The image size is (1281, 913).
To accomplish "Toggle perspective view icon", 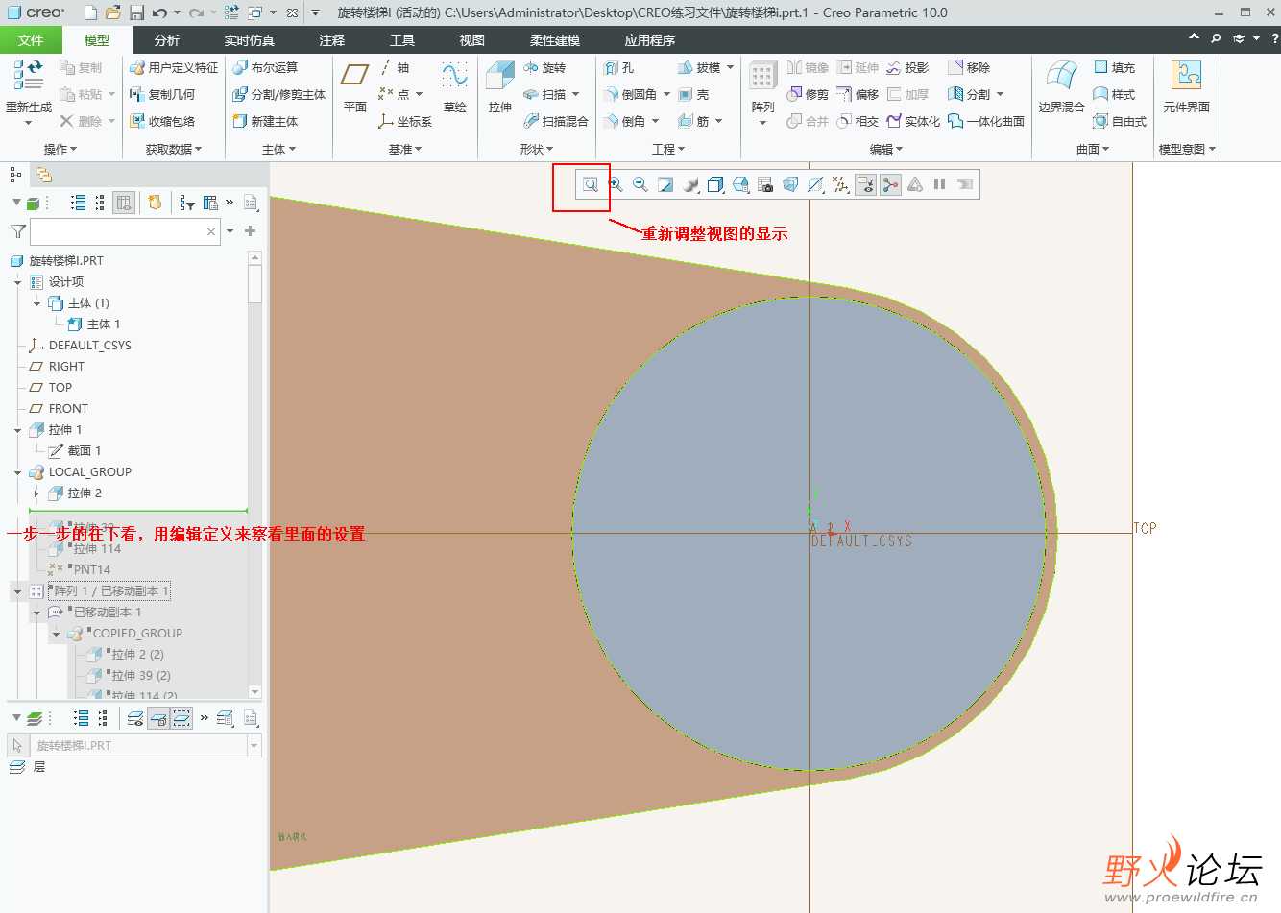I will click(790, 184).
